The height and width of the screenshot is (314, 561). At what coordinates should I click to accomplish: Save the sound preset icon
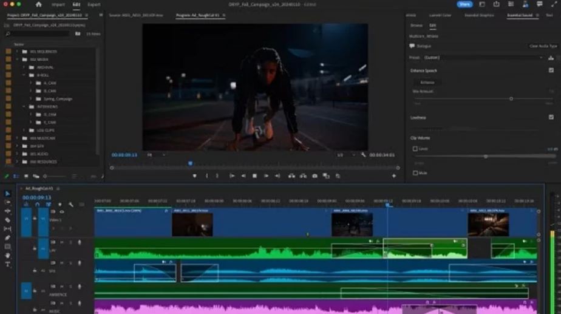(551, 58)
